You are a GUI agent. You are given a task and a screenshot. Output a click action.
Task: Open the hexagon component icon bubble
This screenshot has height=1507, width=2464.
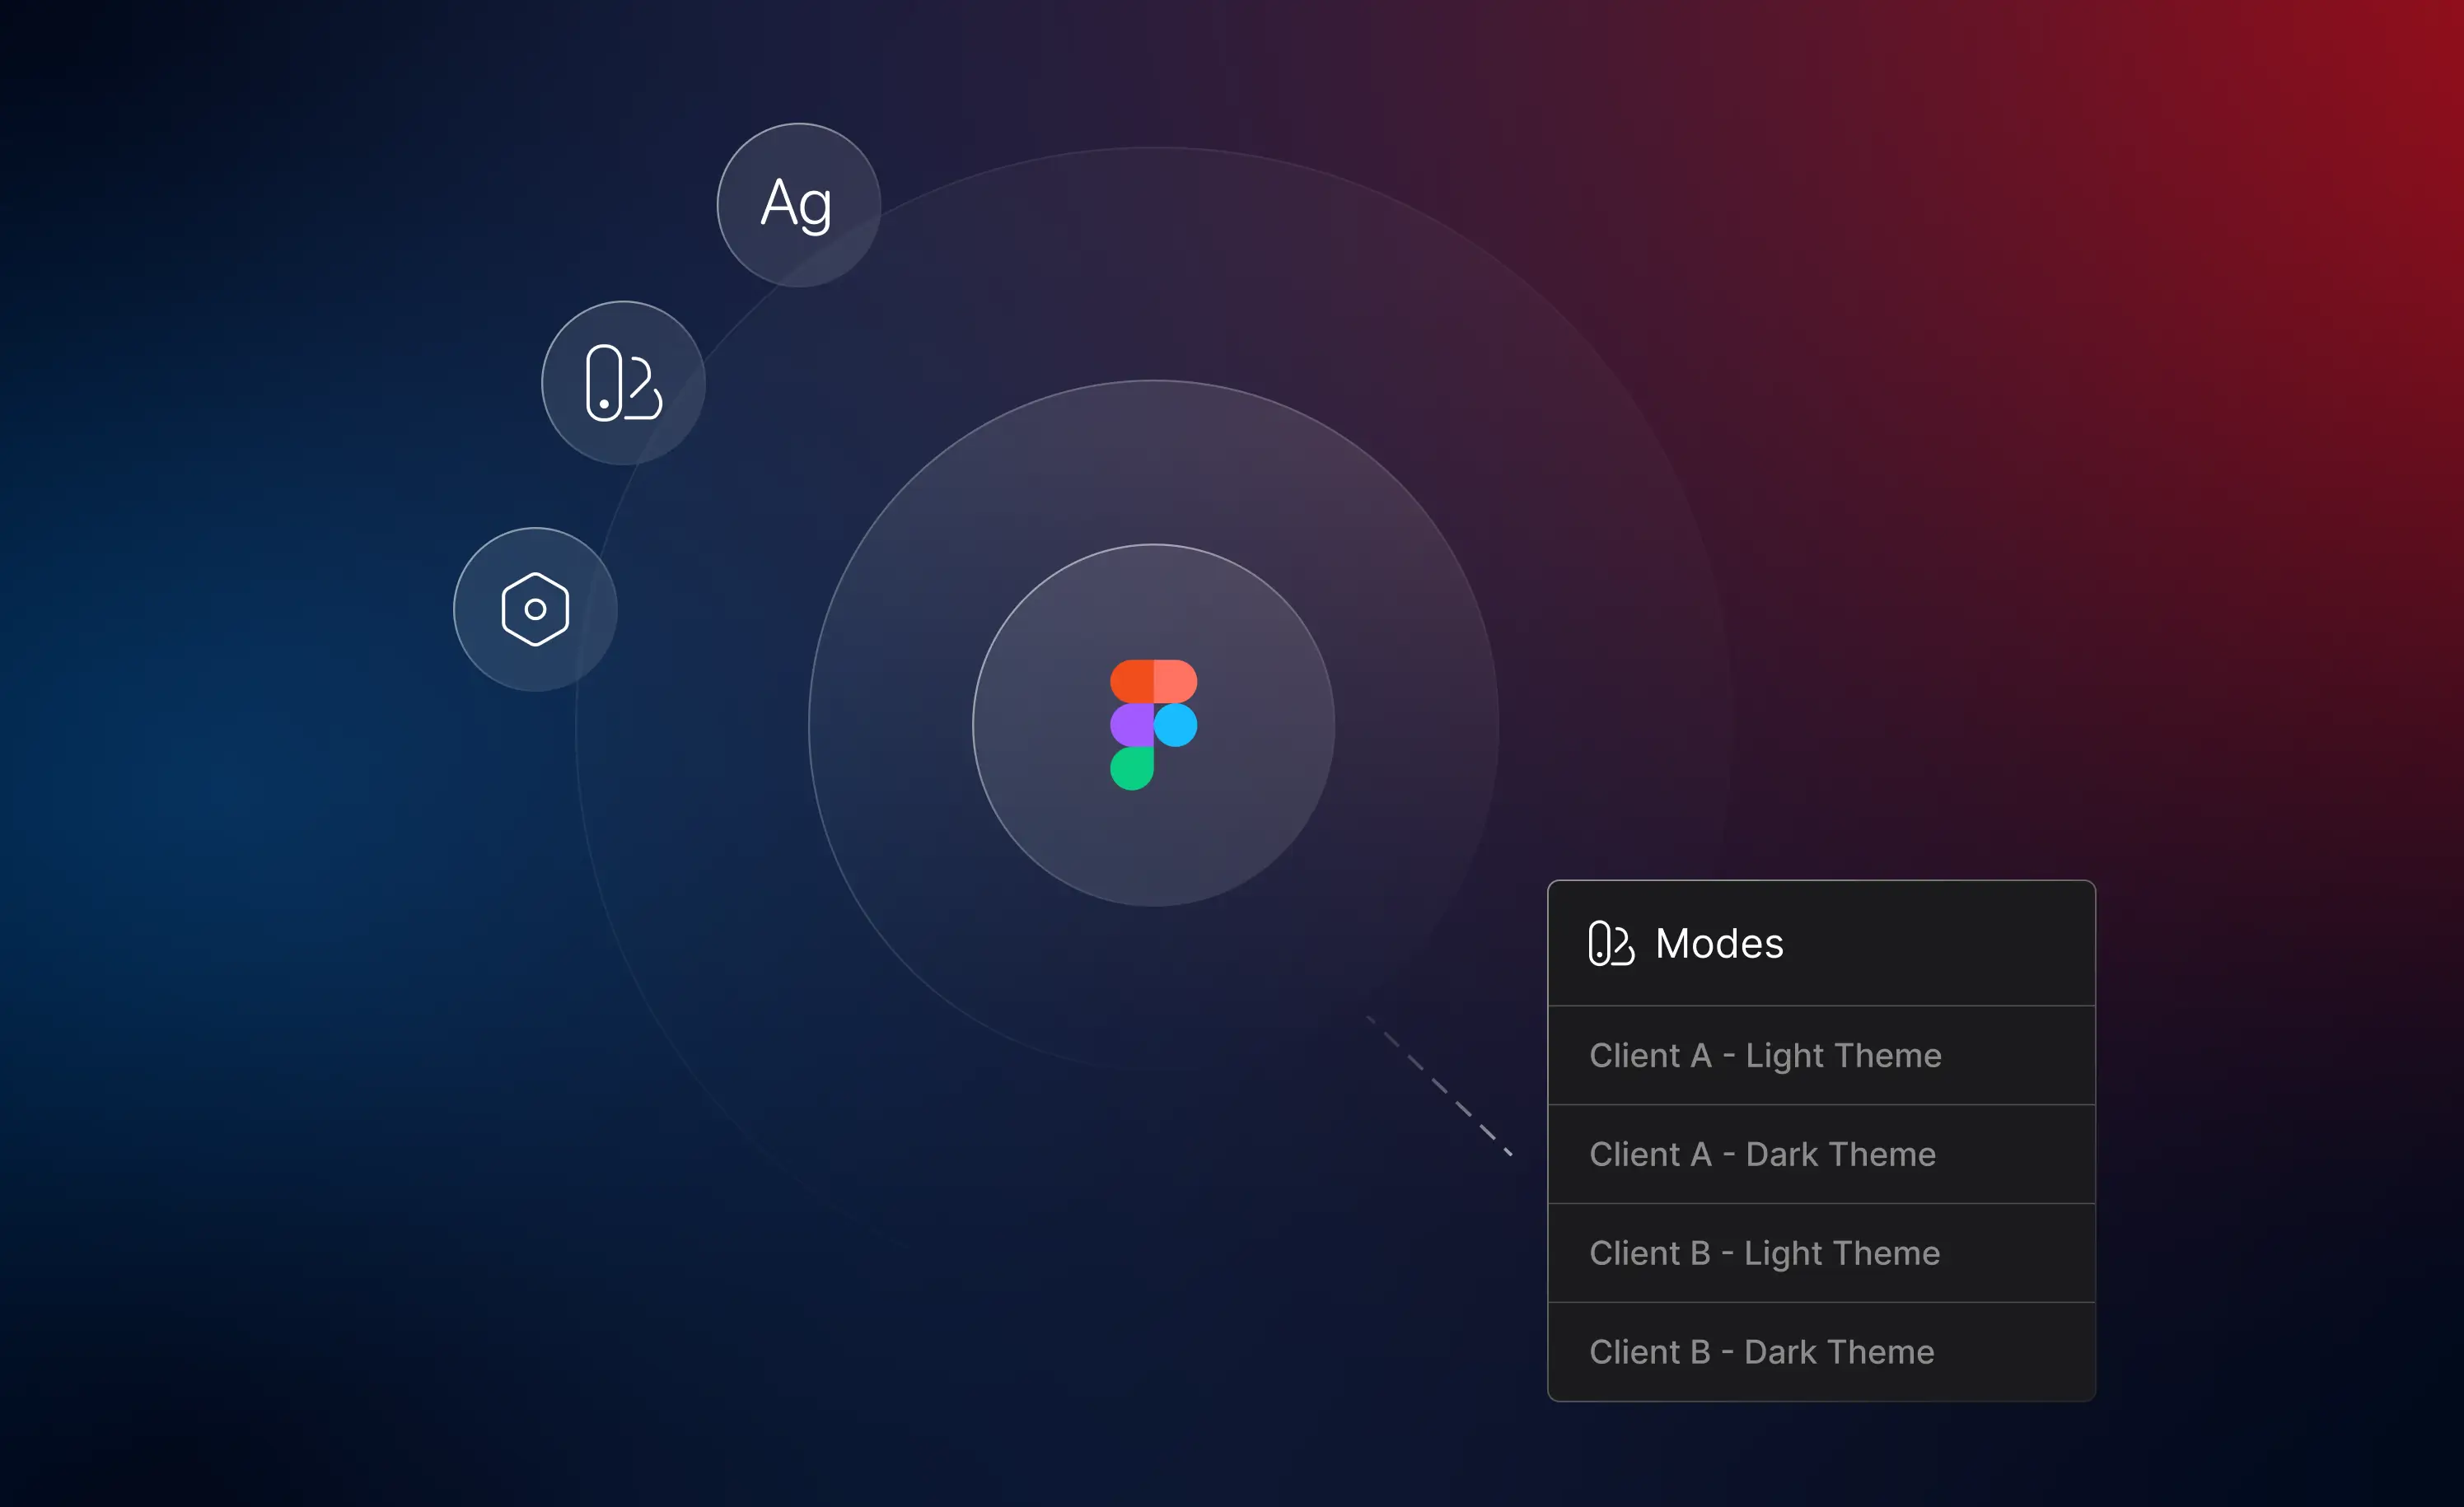point(535,609)
